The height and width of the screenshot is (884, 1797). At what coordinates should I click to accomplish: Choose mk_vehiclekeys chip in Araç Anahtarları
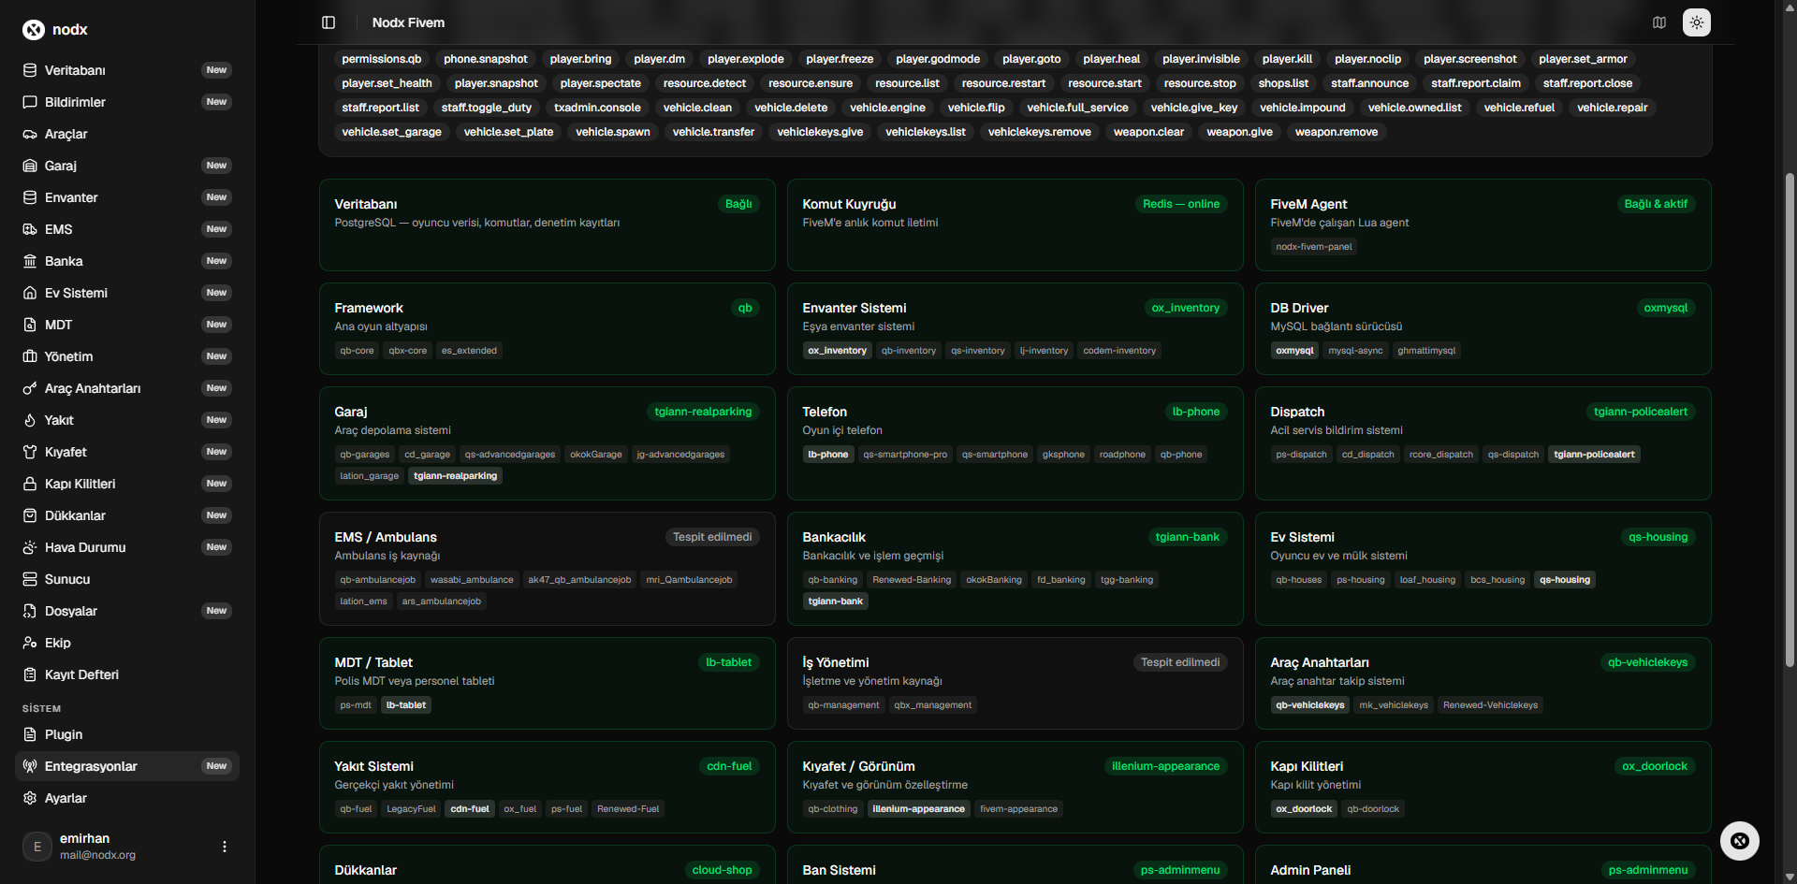coord(1394,705)
